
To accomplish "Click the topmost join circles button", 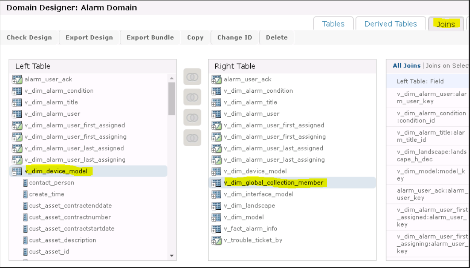I will [x=192, y=77].
